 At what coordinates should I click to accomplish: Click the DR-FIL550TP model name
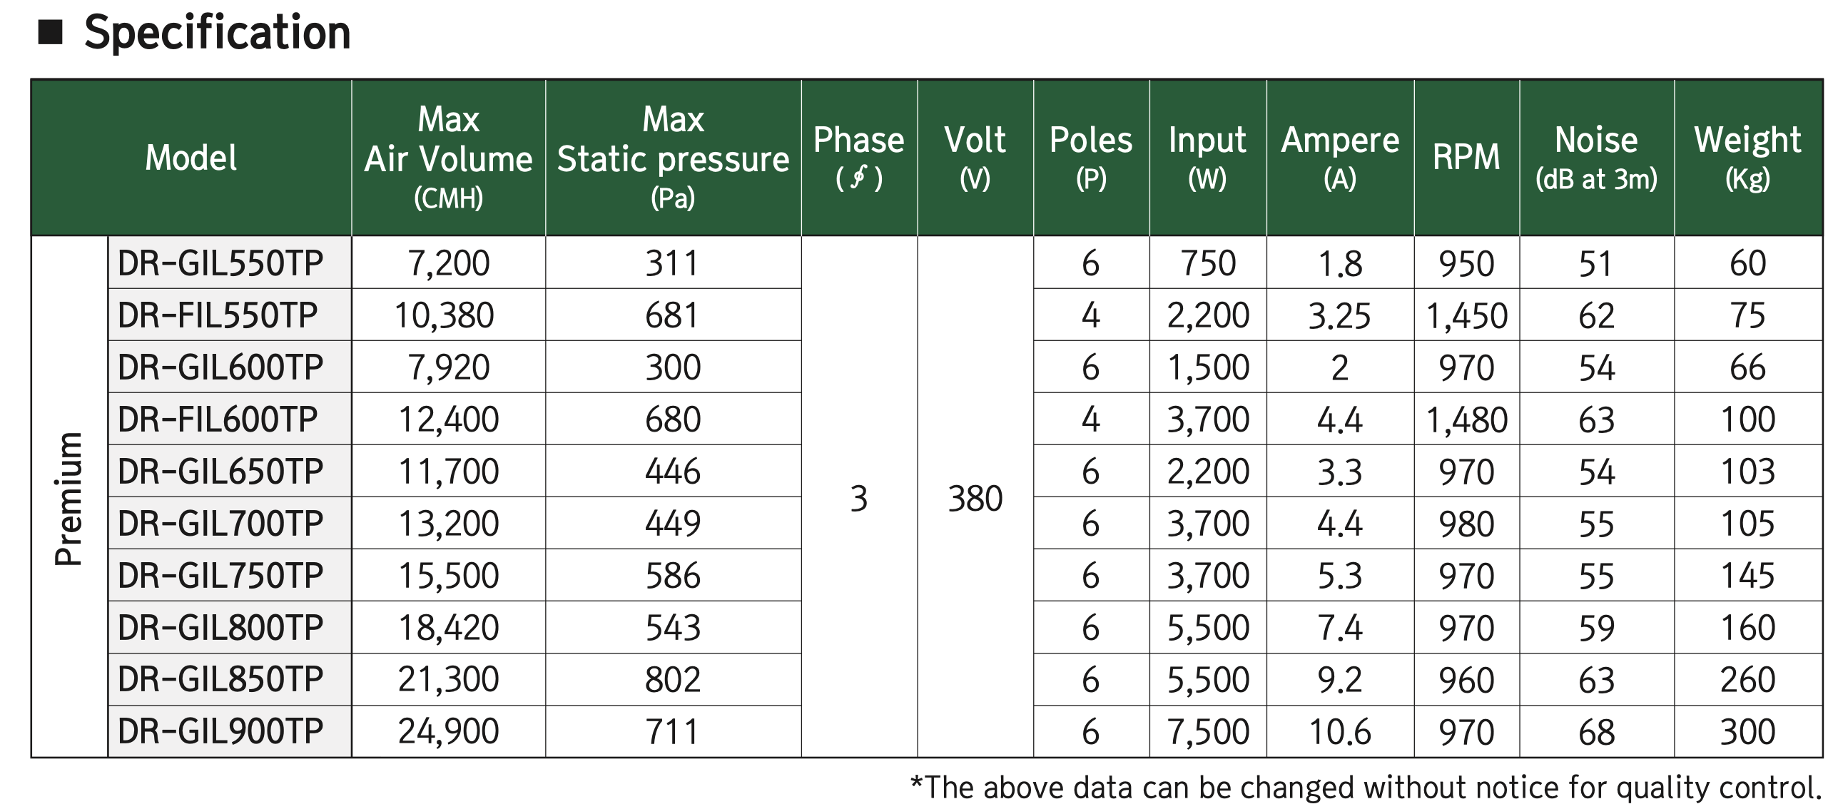point(218,315)
